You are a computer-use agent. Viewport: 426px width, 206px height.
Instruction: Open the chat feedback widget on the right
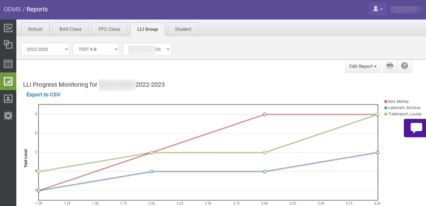coord(416,128)
